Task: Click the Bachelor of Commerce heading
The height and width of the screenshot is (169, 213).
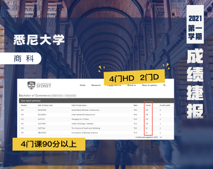Action: (x=35, y=96)
